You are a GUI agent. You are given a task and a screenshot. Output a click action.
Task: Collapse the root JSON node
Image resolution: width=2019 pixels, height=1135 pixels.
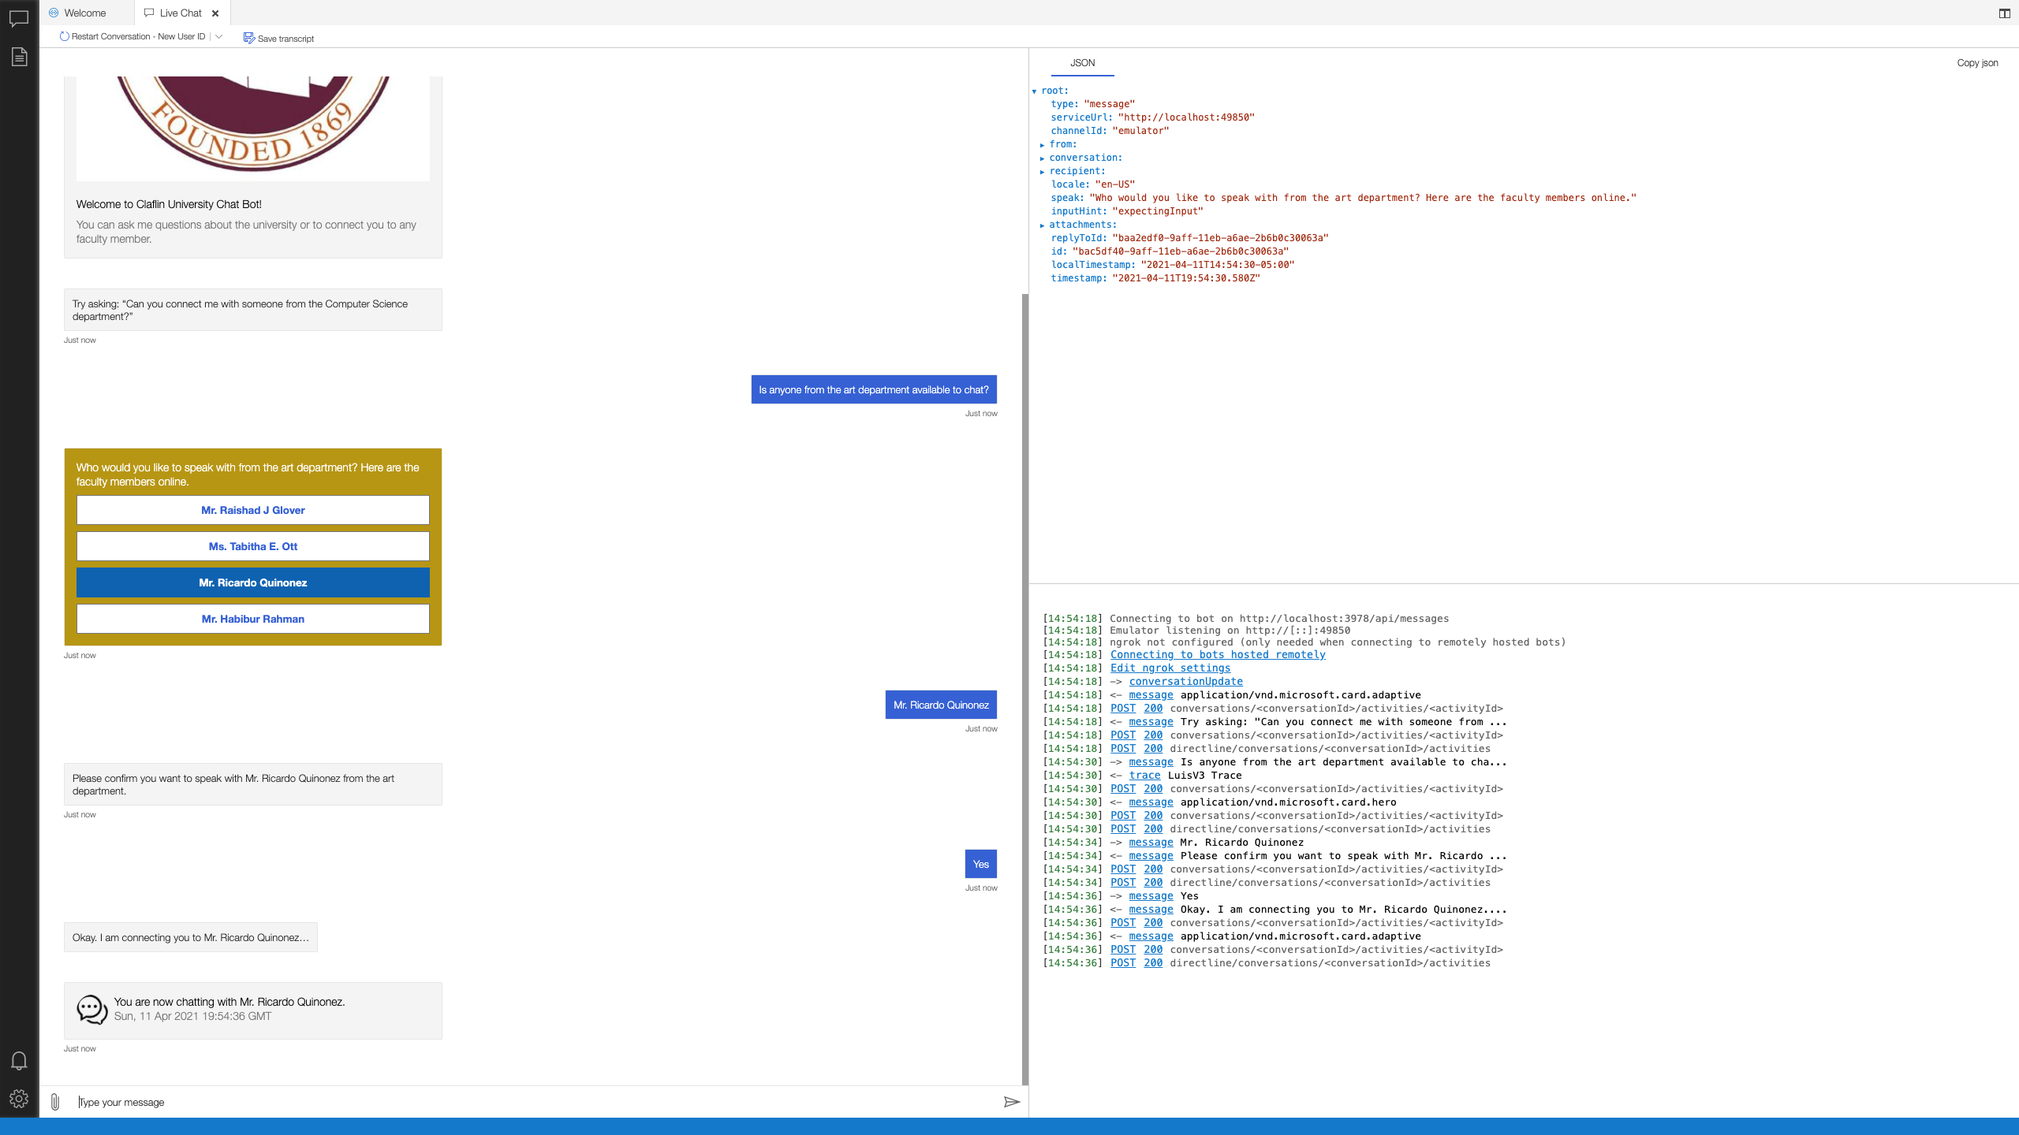point(1035,91)
